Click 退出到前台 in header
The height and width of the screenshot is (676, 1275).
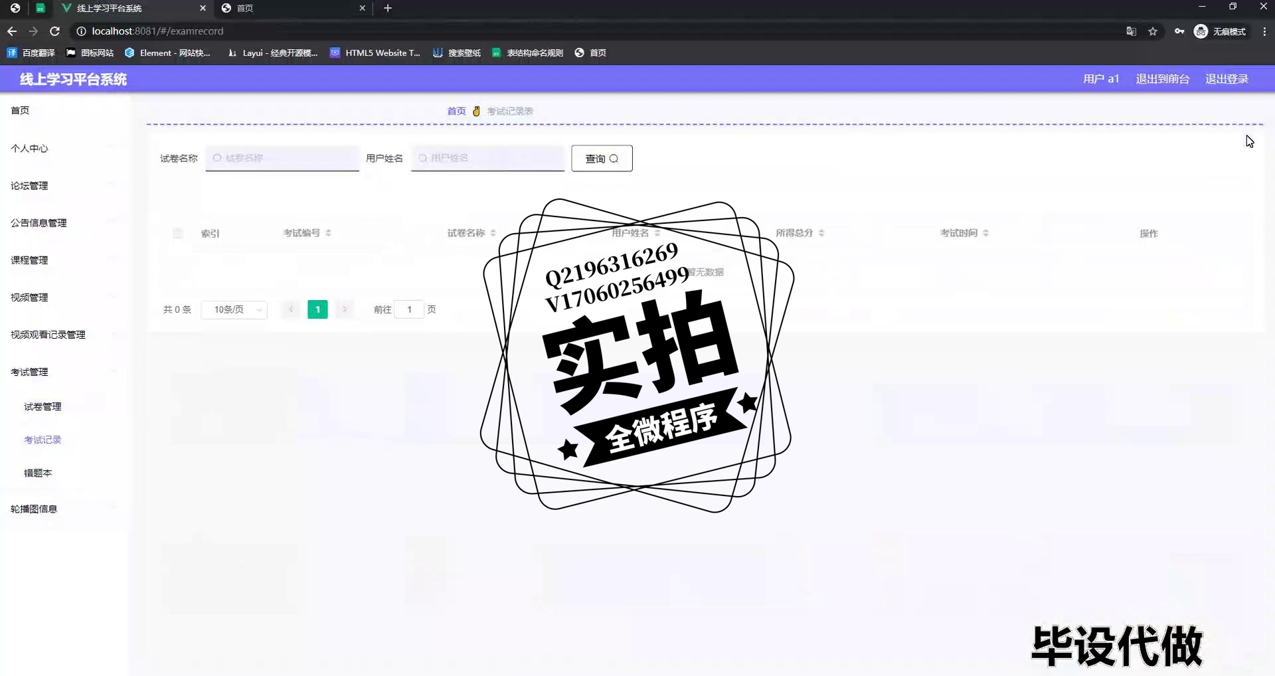pos(1162,79)
